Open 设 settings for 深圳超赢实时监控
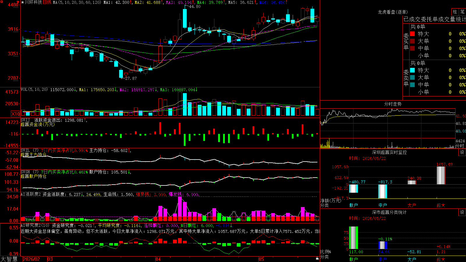 (x=462, y=152)
